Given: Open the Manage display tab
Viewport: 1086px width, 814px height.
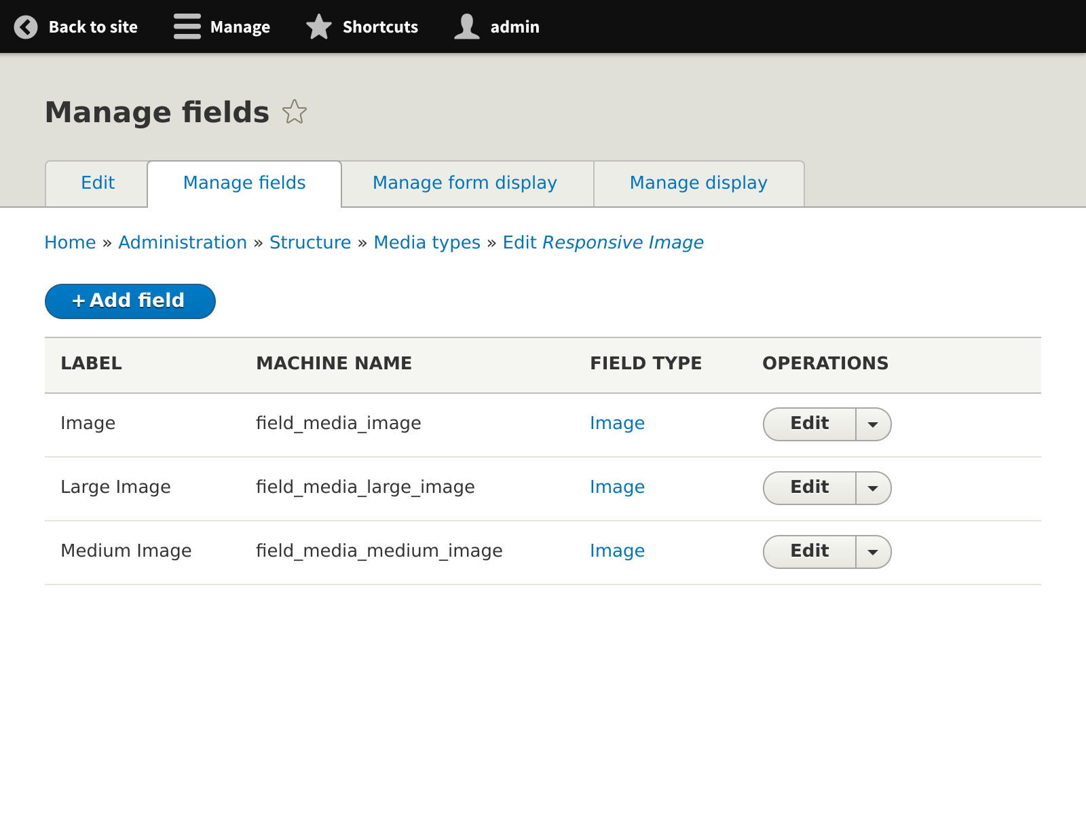Looking at the screenshot, I should point(698,183).
